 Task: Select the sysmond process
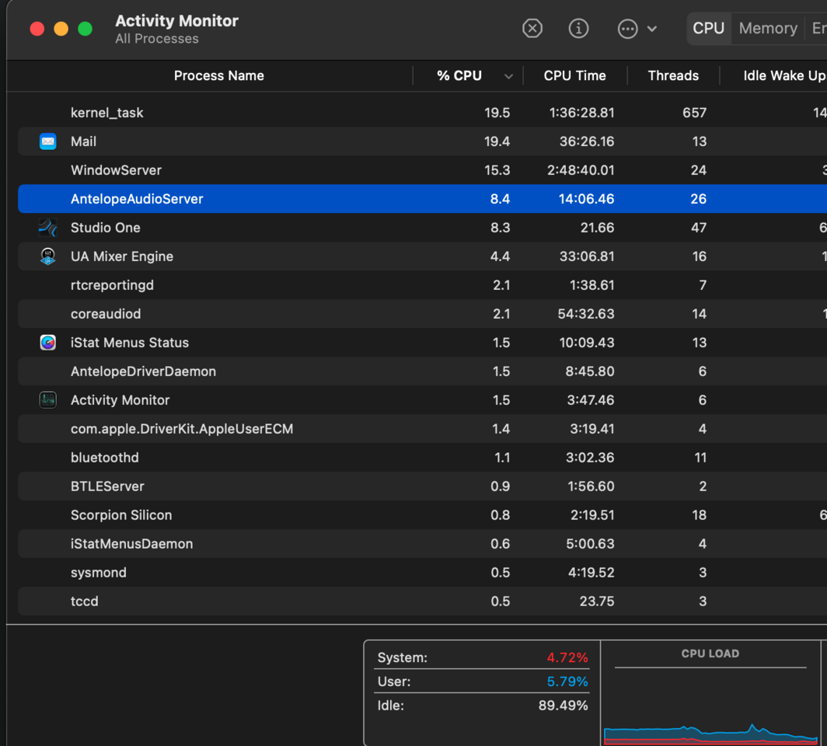[x=99, y=573]
